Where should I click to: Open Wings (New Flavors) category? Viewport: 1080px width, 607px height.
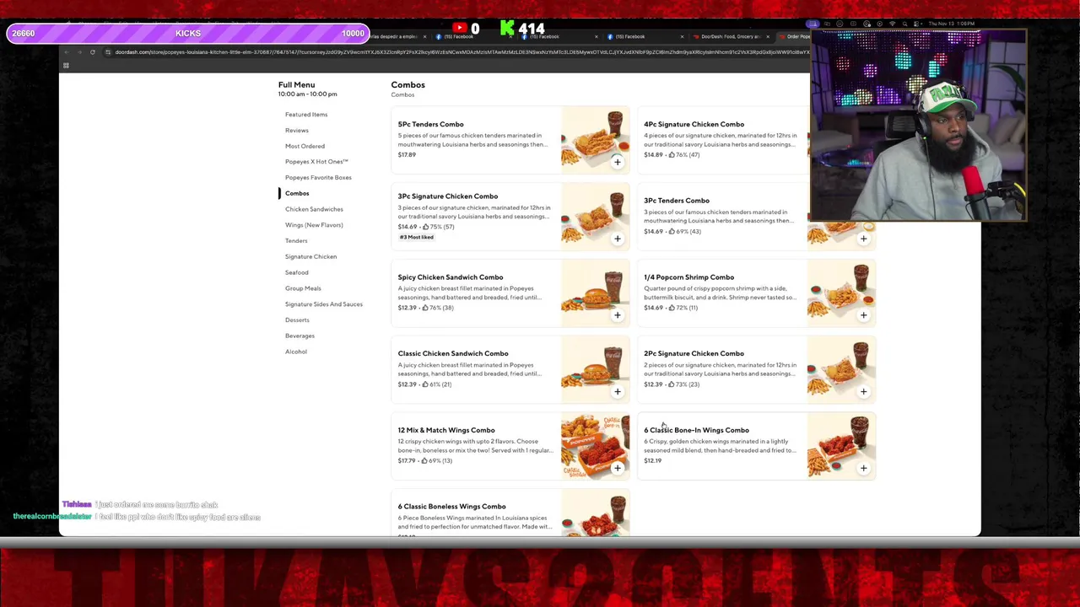[x=314, y=225]
